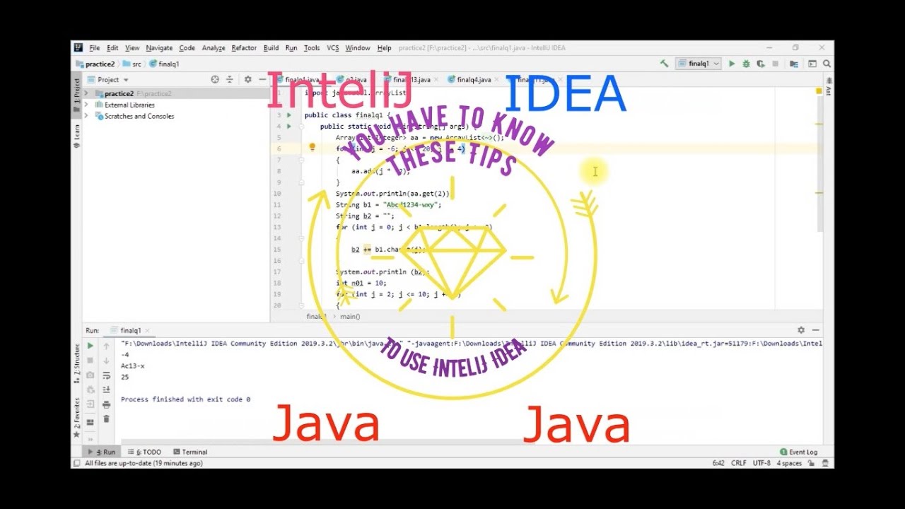
Task: Open the Refactor menu
Action: tap(244, 48)
